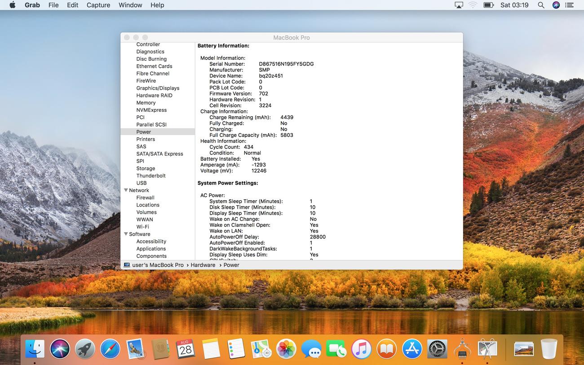Open App Store icon in Dock
The width and height of the screenshot is (584, 365).
tap(412, 348)
